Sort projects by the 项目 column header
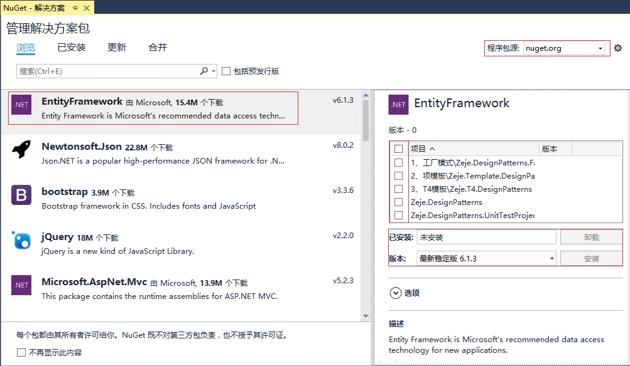The height and width of the screenshot is (366, 630). click(474, 149)
